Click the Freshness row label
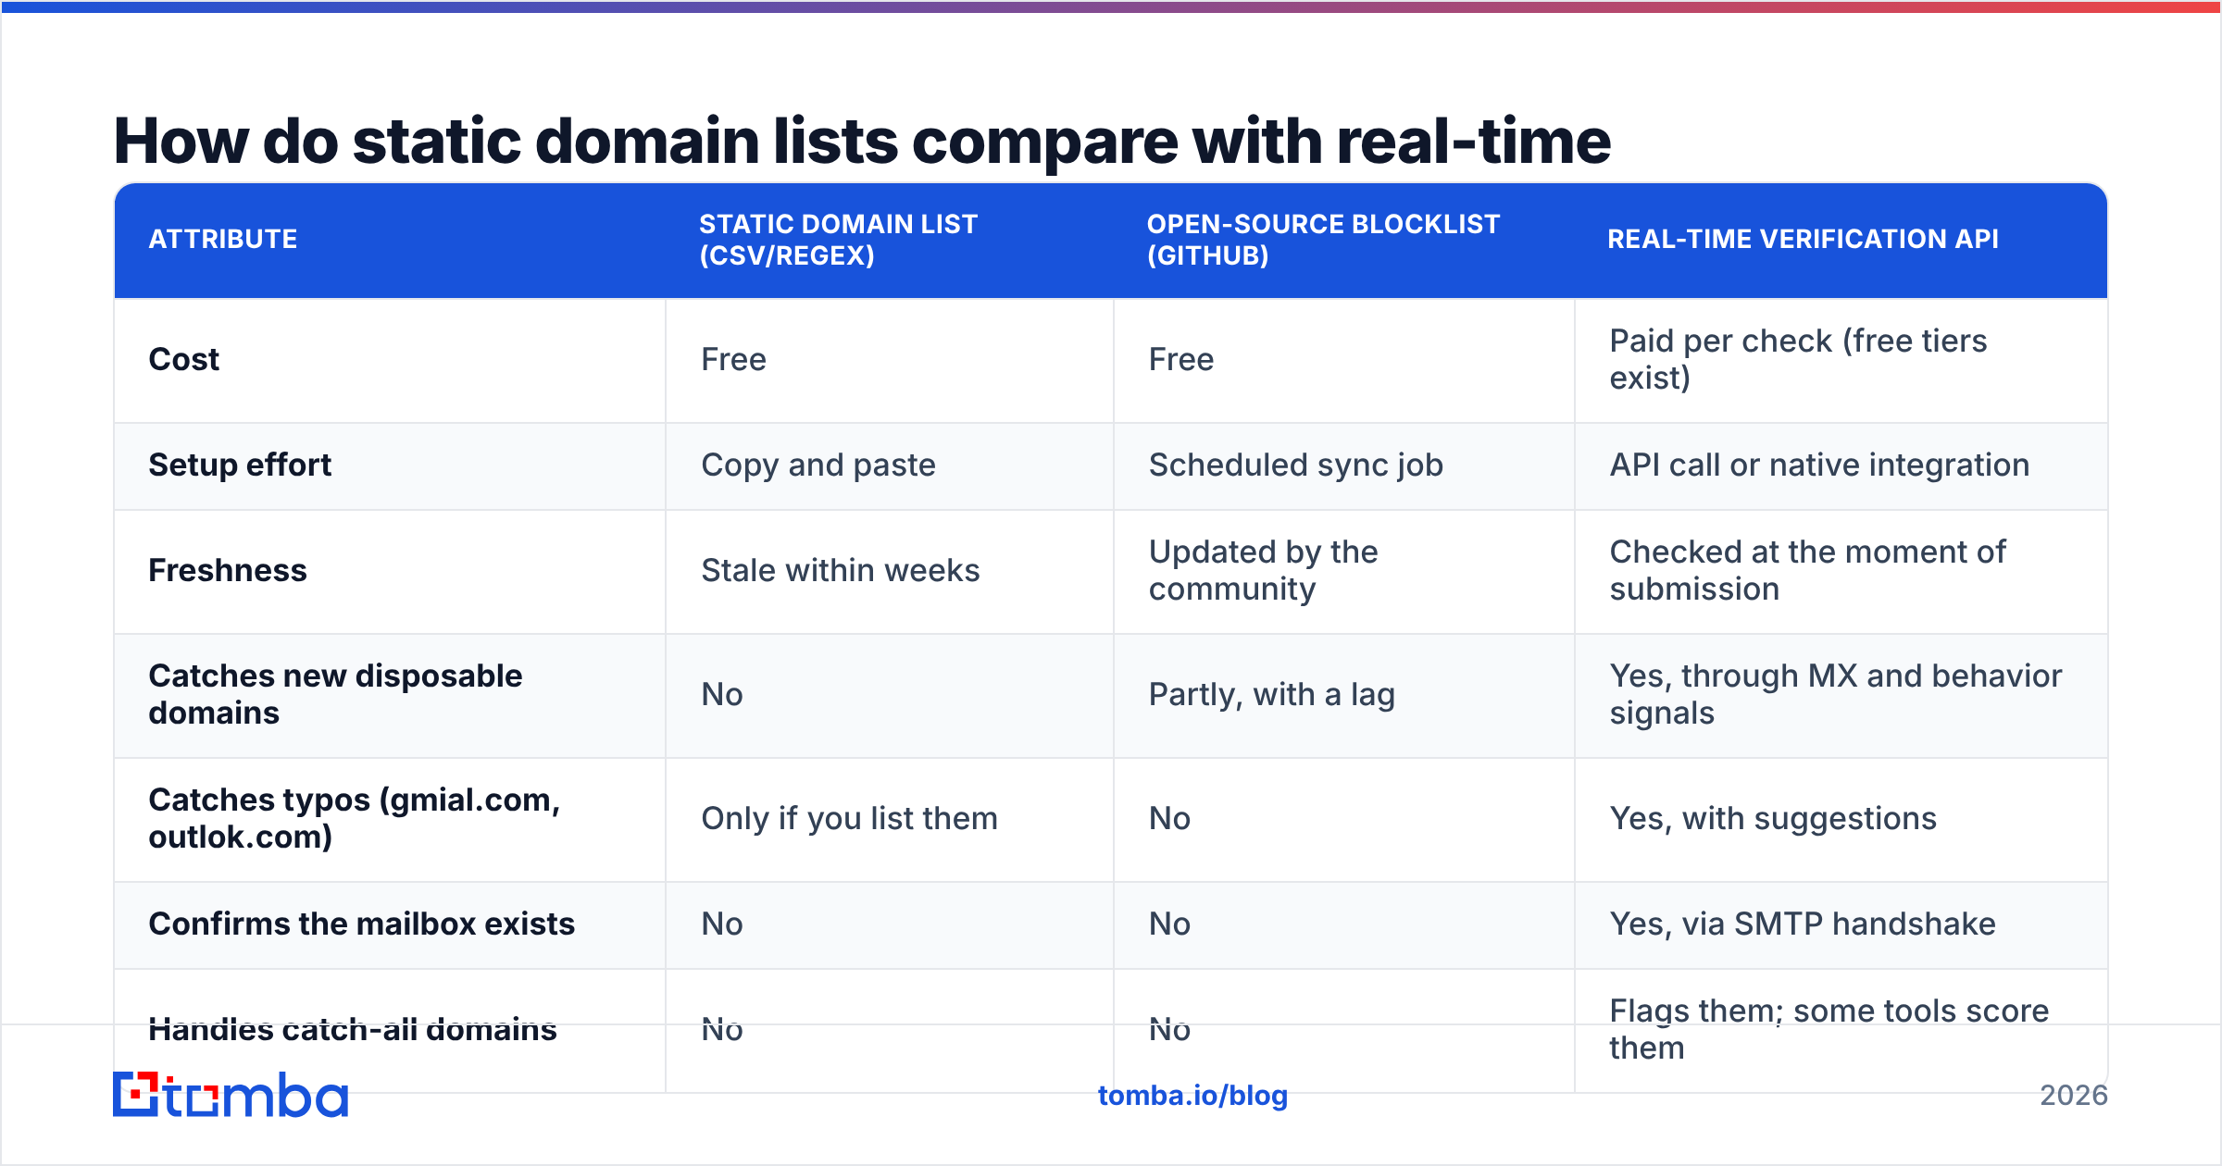The image size is (2222, 1166). click(x=228, y=570)
